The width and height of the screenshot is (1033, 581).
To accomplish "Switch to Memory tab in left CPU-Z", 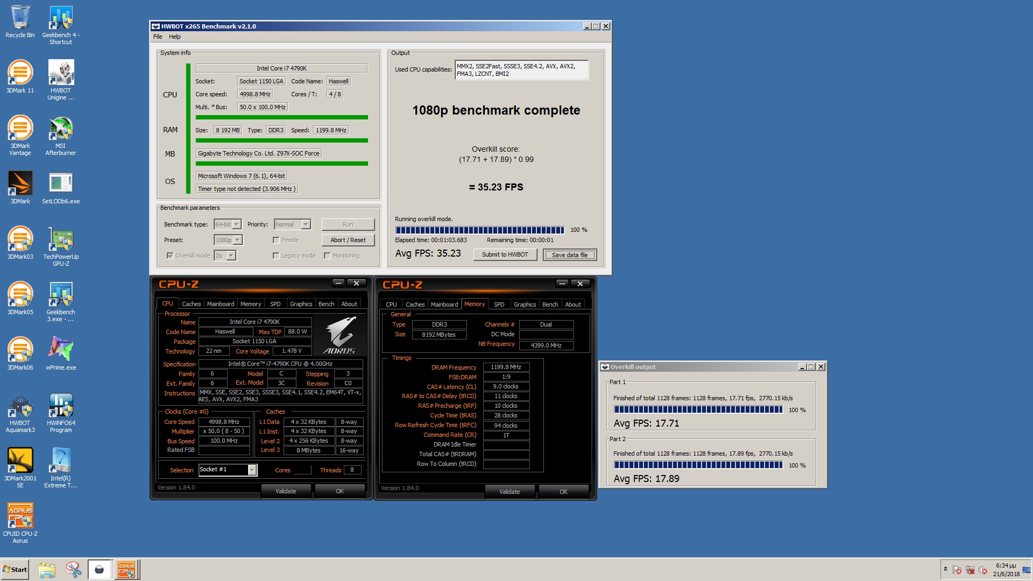I will tap(251, 304).
